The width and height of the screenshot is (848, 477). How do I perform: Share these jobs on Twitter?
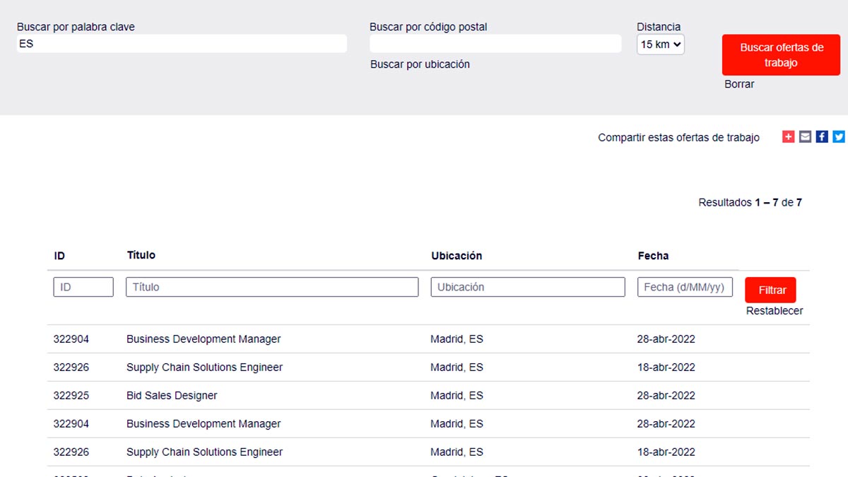pos(839,137)
